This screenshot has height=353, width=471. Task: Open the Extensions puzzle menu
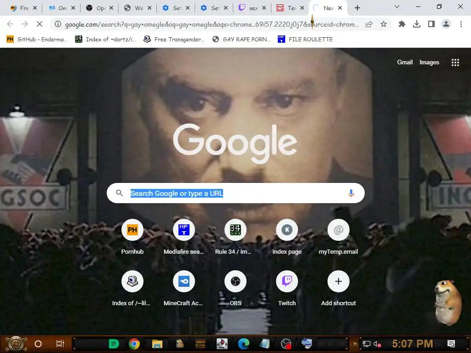point(402,24)
